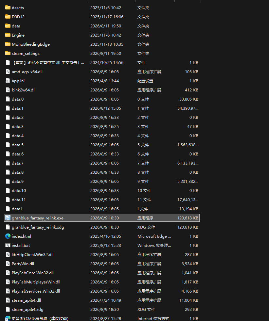Click the Internet 快捷方式 type text

[x=153, y=318]
